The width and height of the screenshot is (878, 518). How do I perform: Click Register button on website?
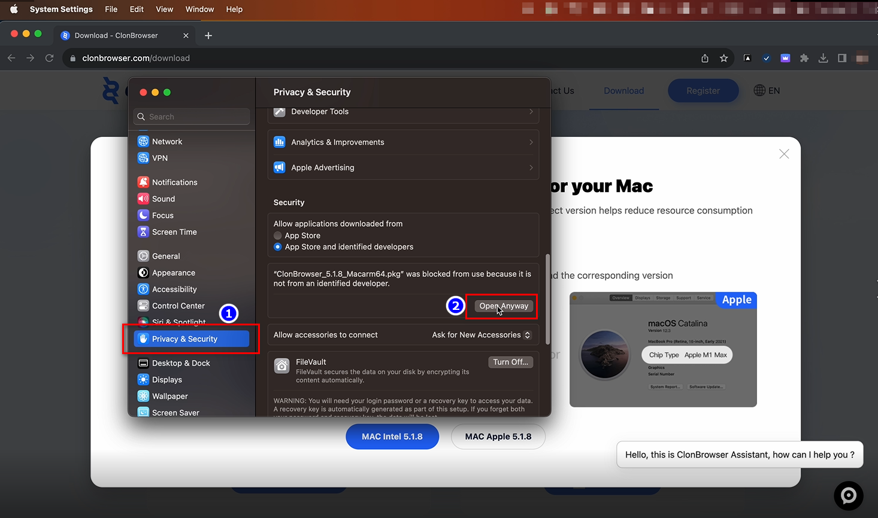703,90
